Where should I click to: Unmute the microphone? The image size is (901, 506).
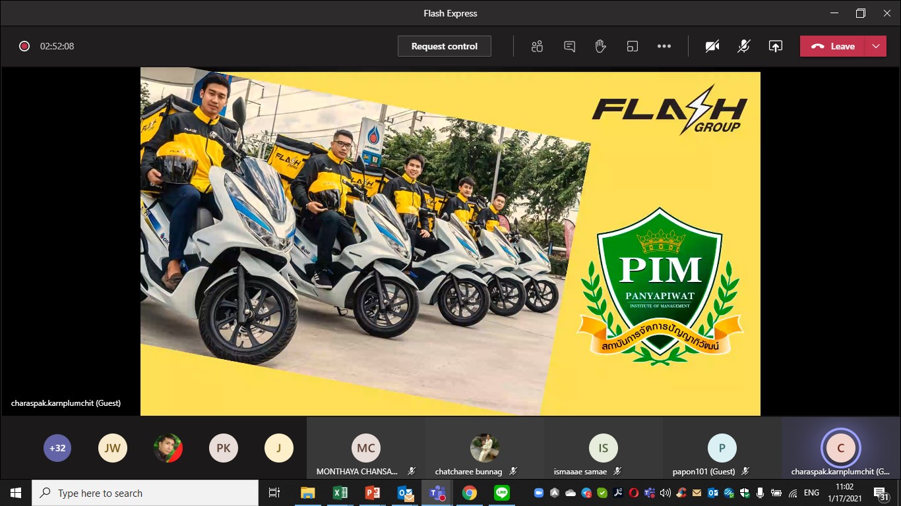(x=744, y=46)
